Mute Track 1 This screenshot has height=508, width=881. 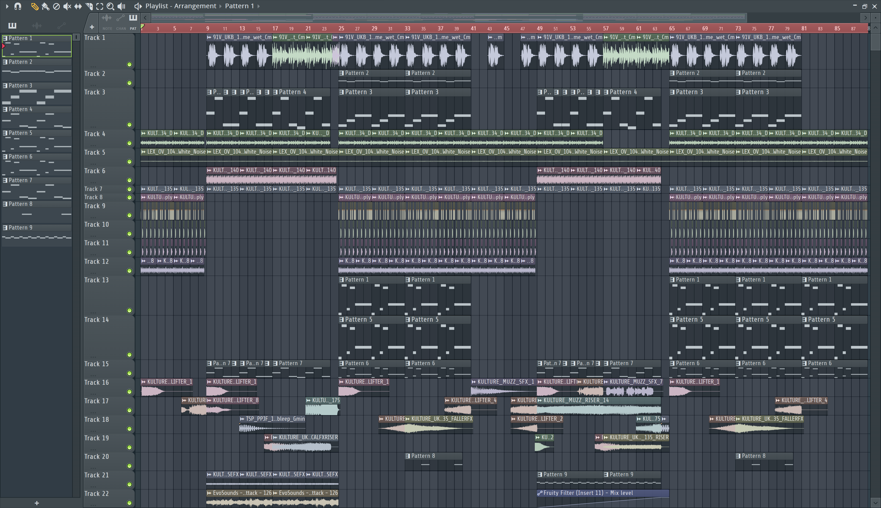coord(129,65)
